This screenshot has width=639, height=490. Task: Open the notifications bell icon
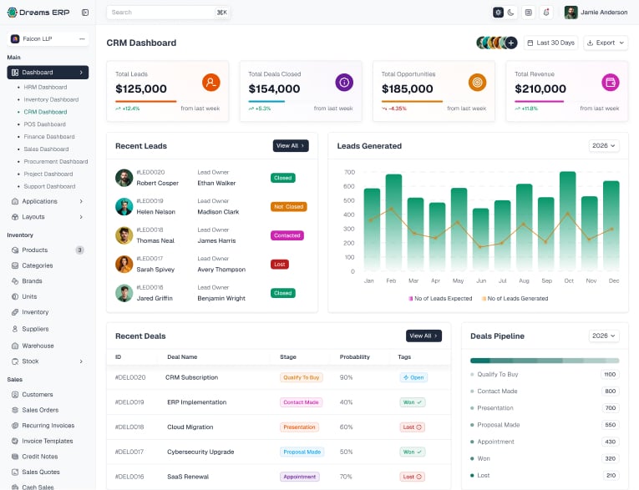(x=546, y=13)
